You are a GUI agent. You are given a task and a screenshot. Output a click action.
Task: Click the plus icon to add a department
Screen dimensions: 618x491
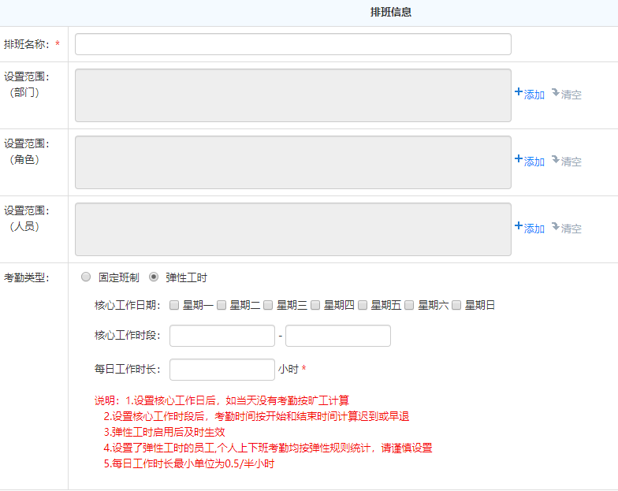(519, 92)
